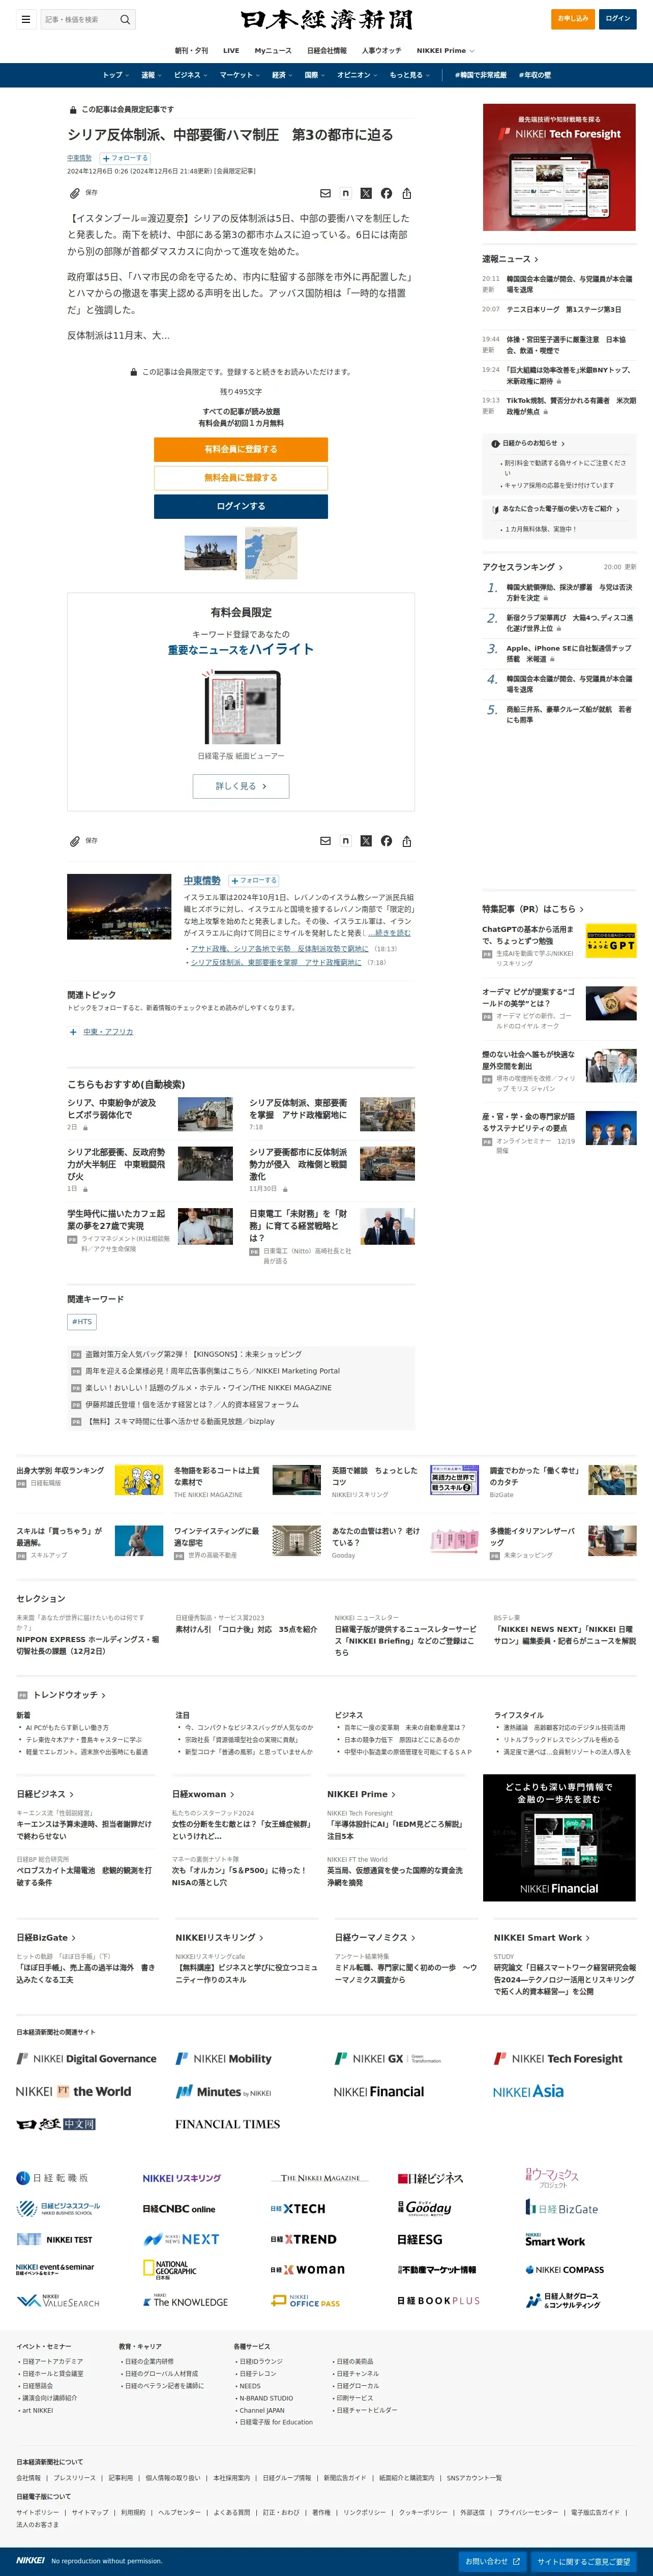Expand the 国際 navigation dropdown
The image size is (653, 2576).
pos(314,75)
